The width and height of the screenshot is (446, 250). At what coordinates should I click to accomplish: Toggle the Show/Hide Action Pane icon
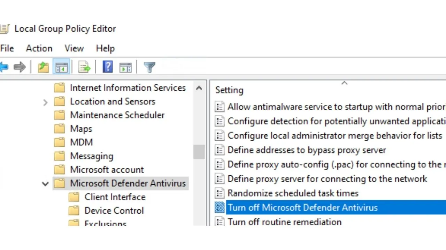pos(125,67)
